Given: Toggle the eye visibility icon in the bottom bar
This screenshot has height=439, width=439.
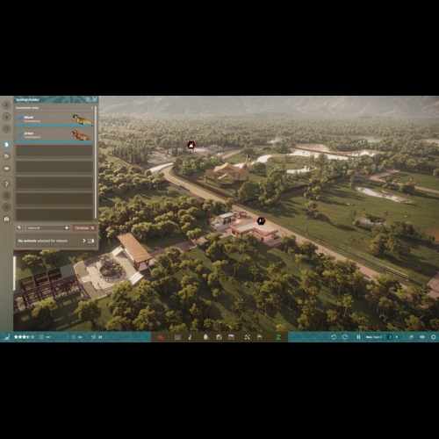Looking at the screenshot, I should [422, 337].
